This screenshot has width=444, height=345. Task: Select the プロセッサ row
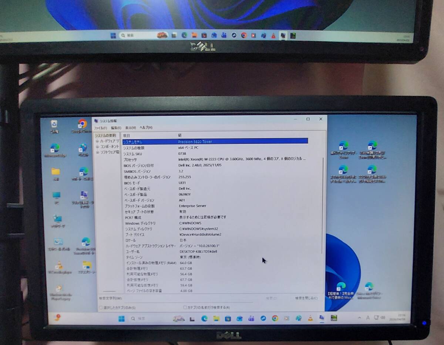[215, 159]
